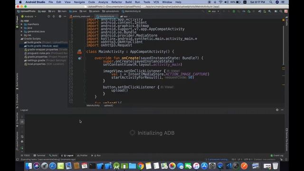
Task: Open the AVD Manager icon
Action: [x=265, y=11]
